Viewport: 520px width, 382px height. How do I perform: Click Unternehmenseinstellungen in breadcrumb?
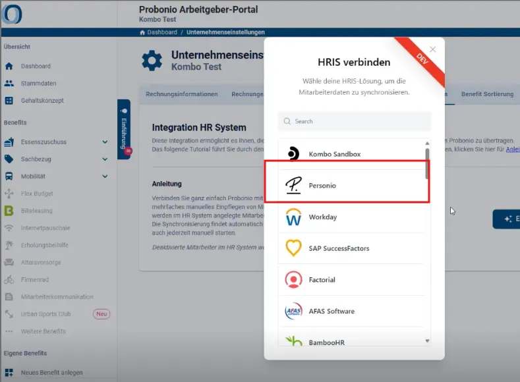pyautogui.click(x=225, y=32)
